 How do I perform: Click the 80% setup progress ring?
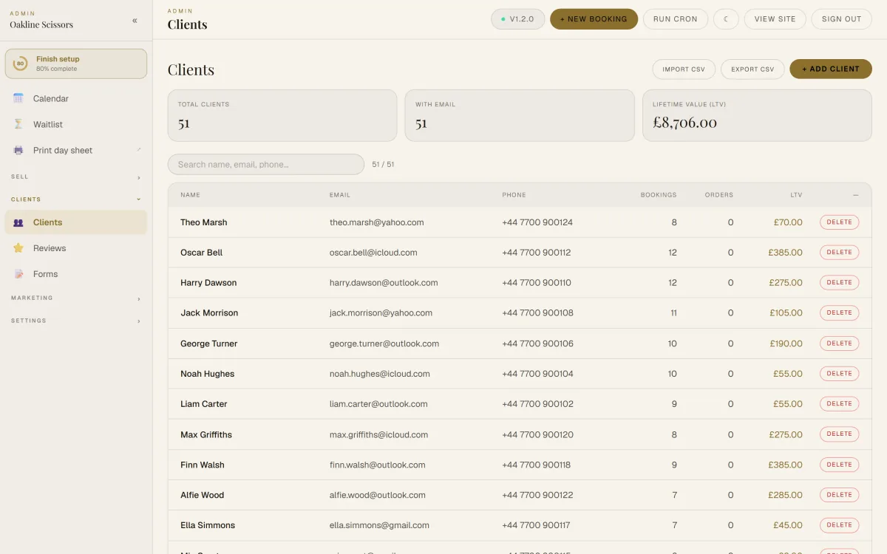coord(21,64)
